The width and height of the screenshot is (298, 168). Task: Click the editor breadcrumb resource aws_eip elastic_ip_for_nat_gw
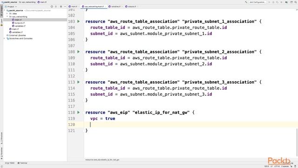(x=102, y=160)
